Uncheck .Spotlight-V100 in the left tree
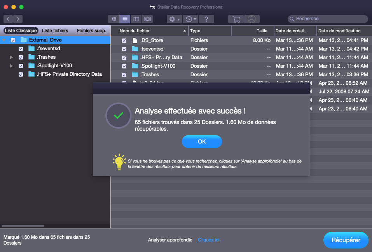Viewport: 372px width, 252px height. tap(21, 66)
